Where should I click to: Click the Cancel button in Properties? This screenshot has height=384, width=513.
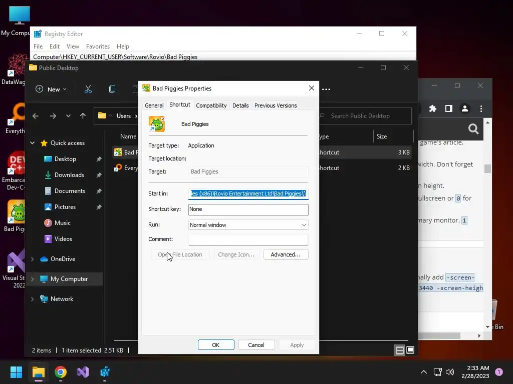pos(256,345)
